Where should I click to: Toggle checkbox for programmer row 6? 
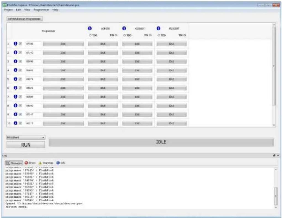[x=20, y=88]
